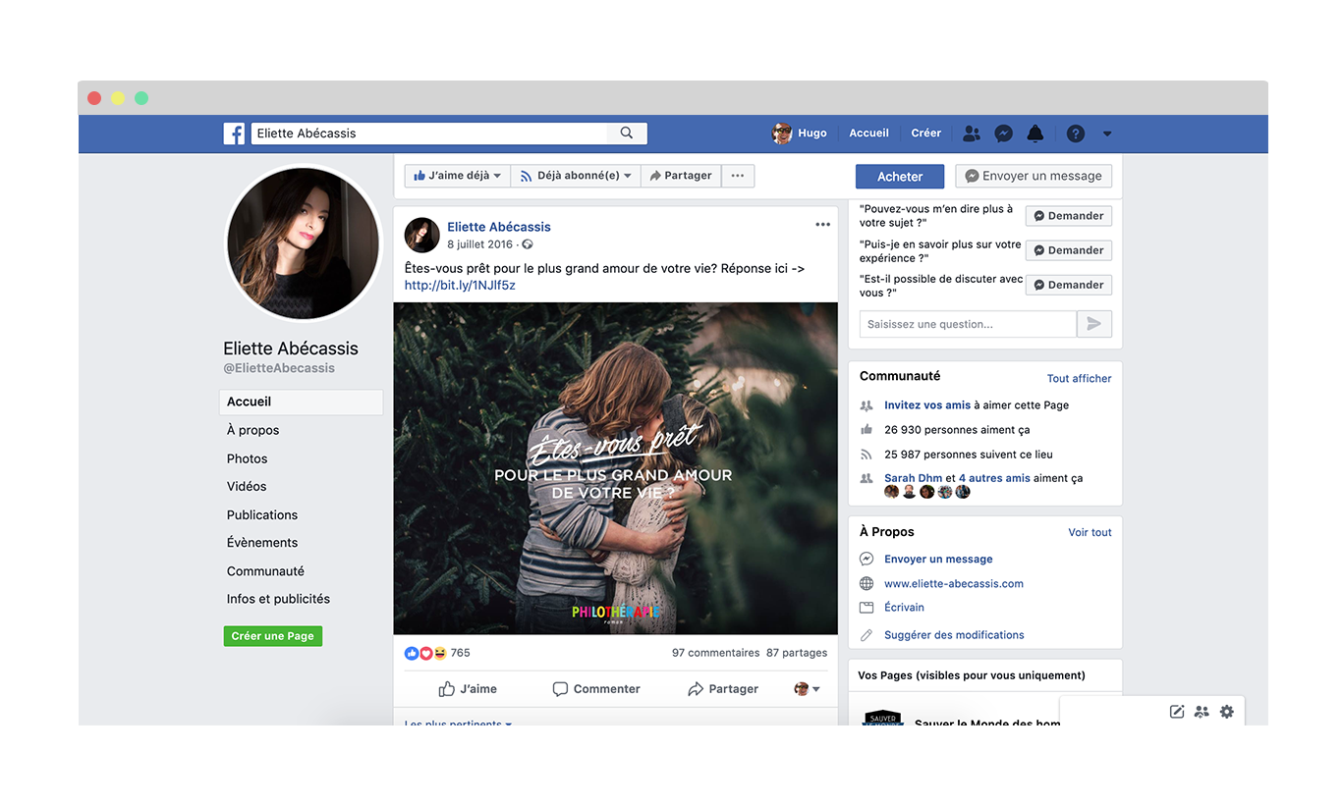Screen dimensions: 1342x805
Task: Click J'aime on the post
Action: tap(468, 689)
